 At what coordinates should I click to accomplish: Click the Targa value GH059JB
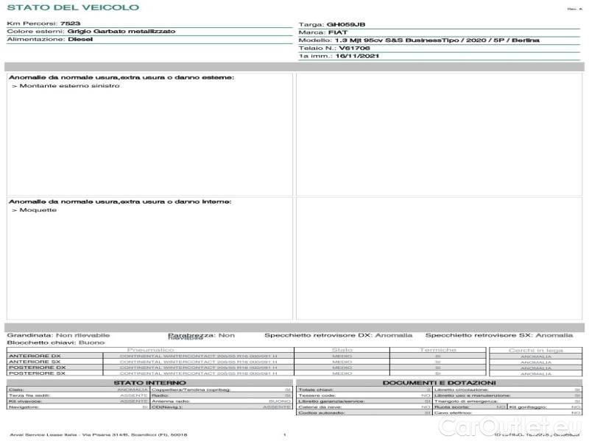[x=346, y=25]
